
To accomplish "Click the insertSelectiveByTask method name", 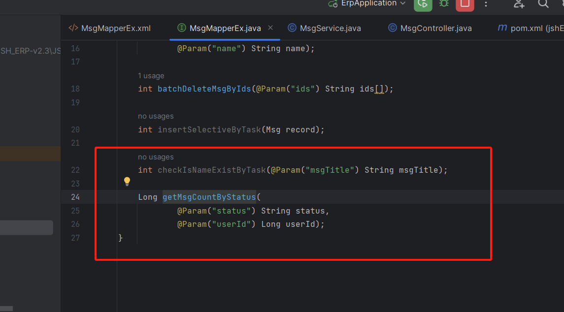I will click(x=209, y=129).
